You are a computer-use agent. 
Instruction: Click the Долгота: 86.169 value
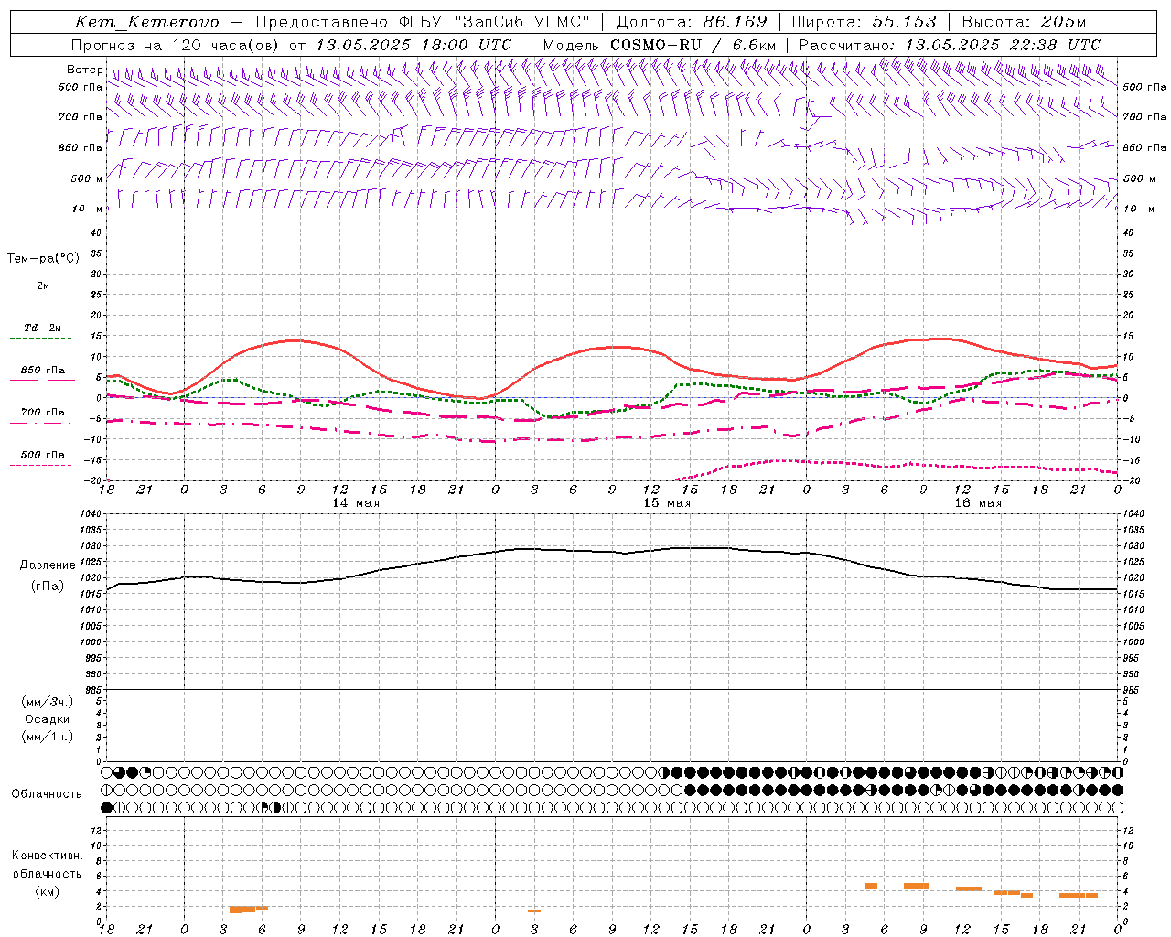point(692,22)
